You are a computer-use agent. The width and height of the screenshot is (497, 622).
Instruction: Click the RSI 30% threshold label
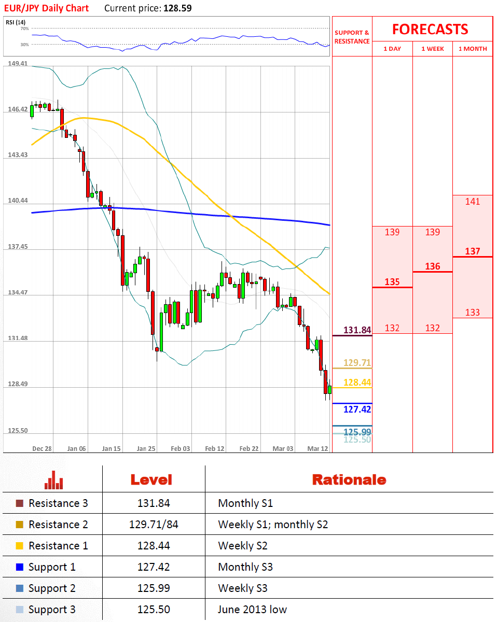(x=24, y=45)
